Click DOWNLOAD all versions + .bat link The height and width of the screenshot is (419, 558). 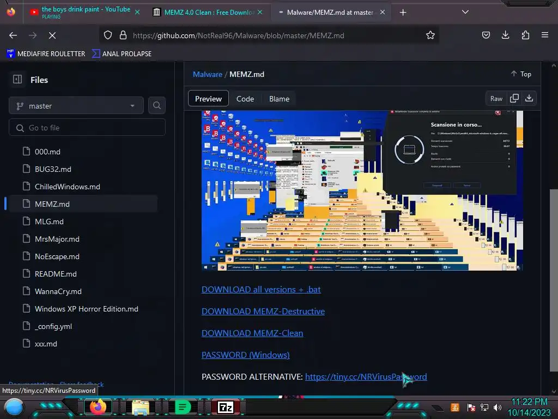click(x=261, y=289)
